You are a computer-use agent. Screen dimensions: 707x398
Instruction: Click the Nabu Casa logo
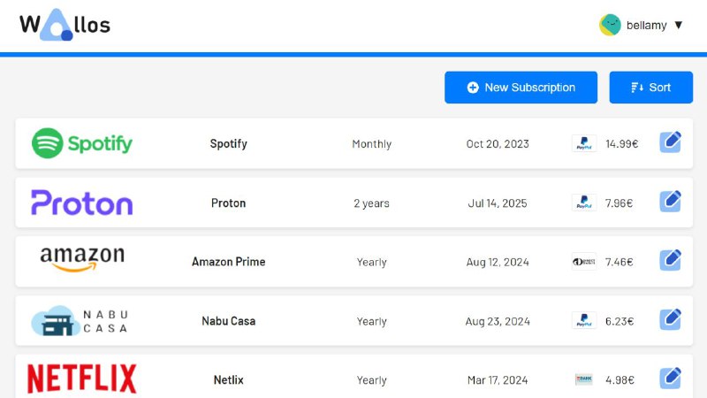coord(80,321)
